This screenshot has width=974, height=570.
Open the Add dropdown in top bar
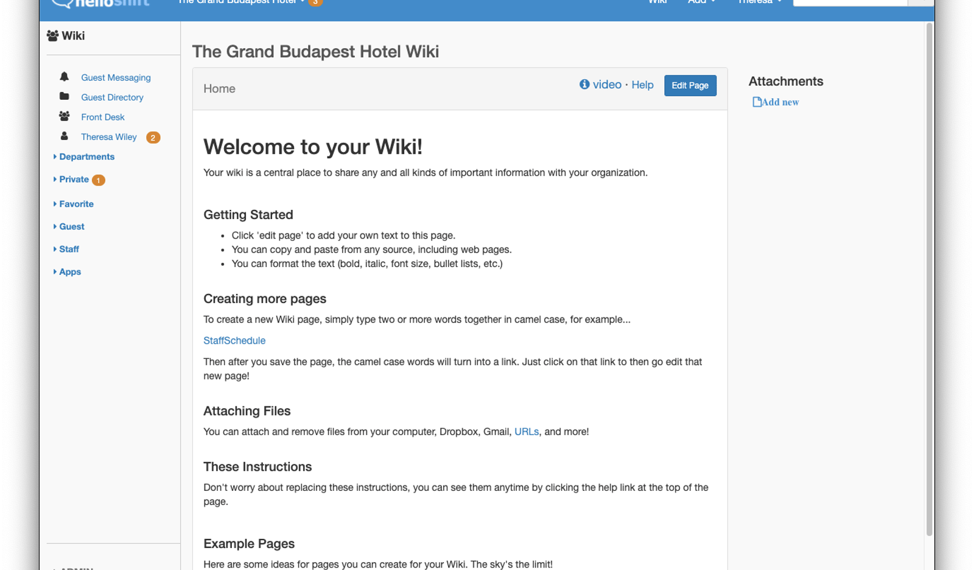coord(702,2)
